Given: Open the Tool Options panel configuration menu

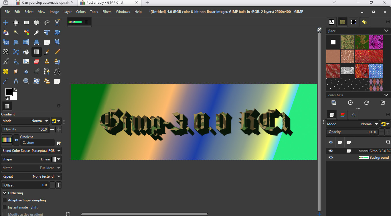Looking at the screenshot, I should point(59,106).
